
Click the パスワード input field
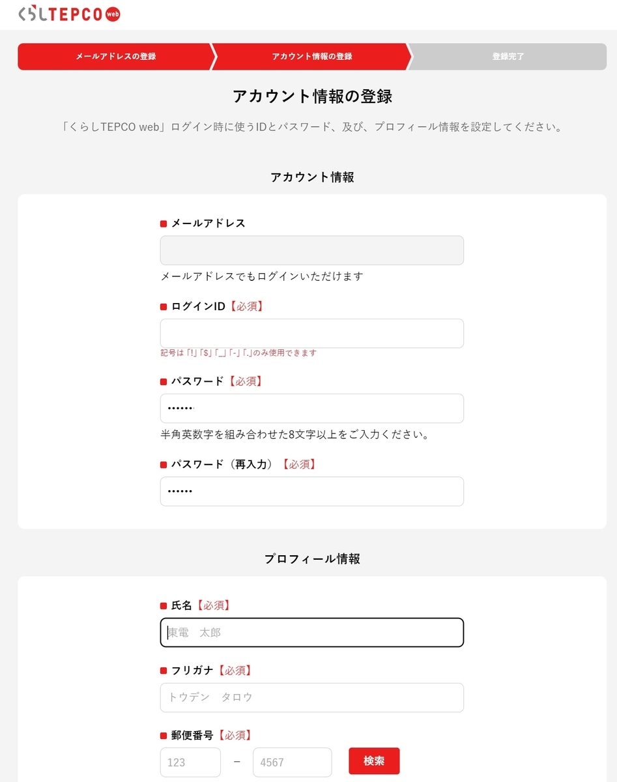click(312, 408)
